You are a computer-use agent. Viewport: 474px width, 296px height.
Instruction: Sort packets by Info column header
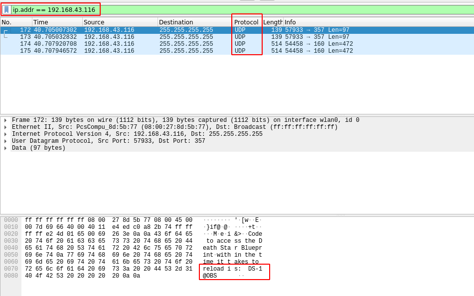(x=378, y=22)
